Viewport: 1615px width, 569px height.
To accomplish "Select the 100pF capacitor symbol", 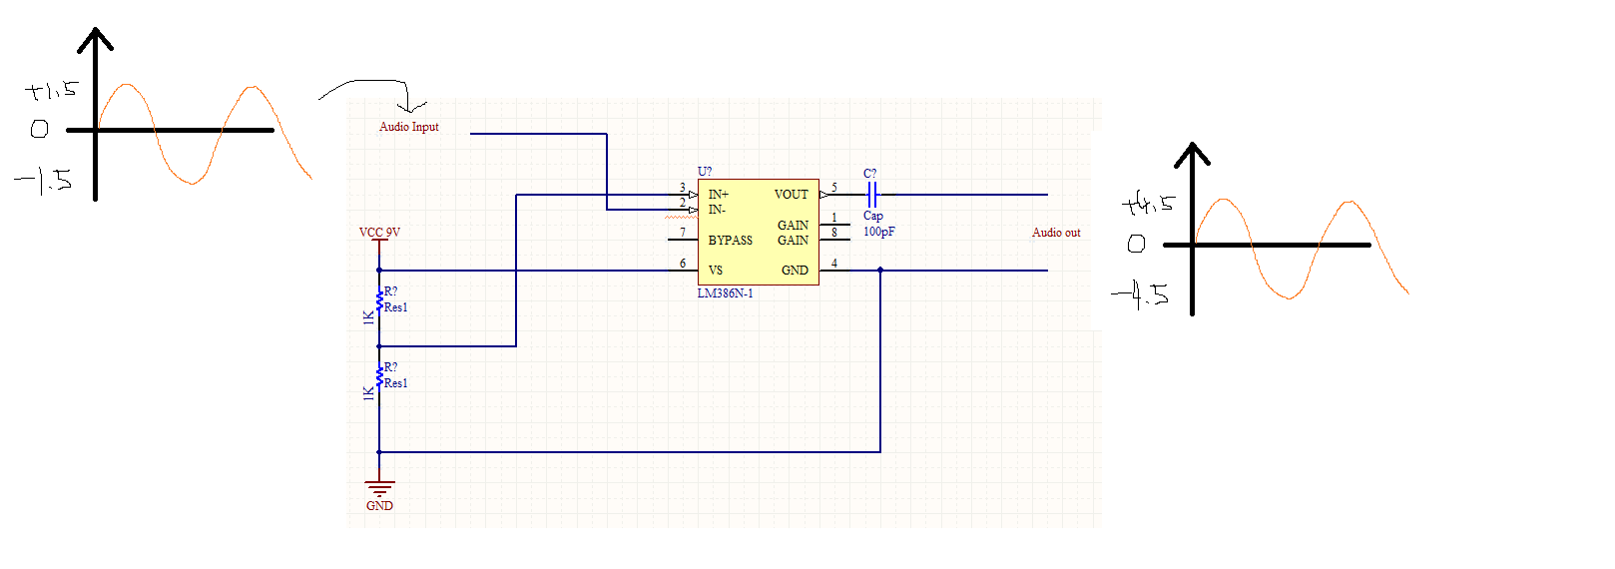I will click(872, 195).
